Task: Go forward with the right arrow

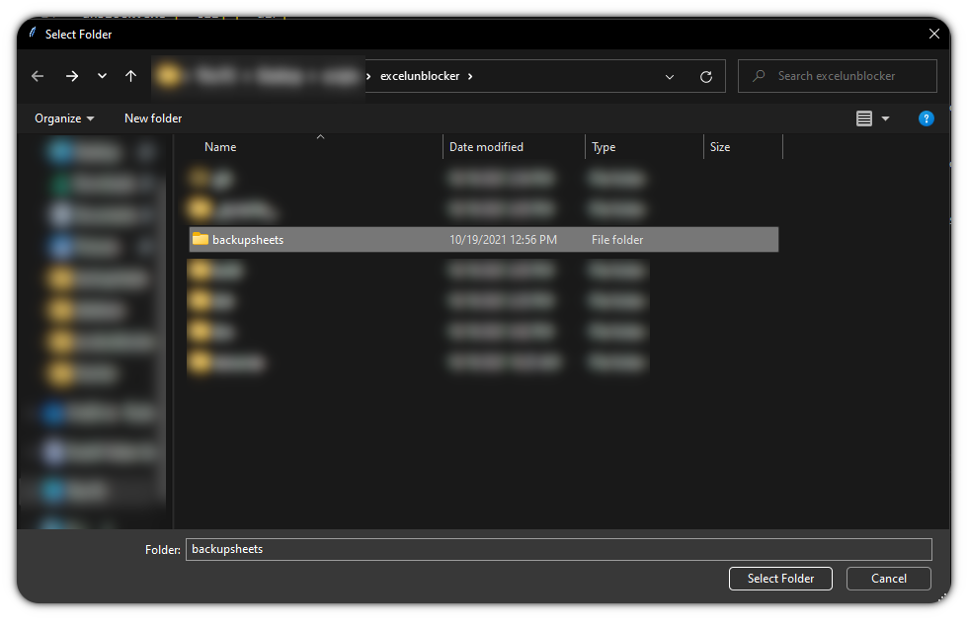Action: click(72, 76)
